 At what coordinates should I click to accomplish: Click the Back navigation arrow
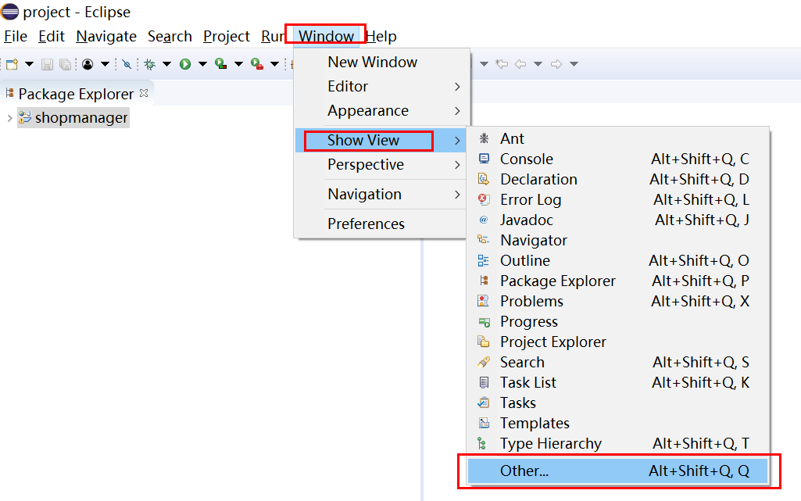[x=520, y=64]
